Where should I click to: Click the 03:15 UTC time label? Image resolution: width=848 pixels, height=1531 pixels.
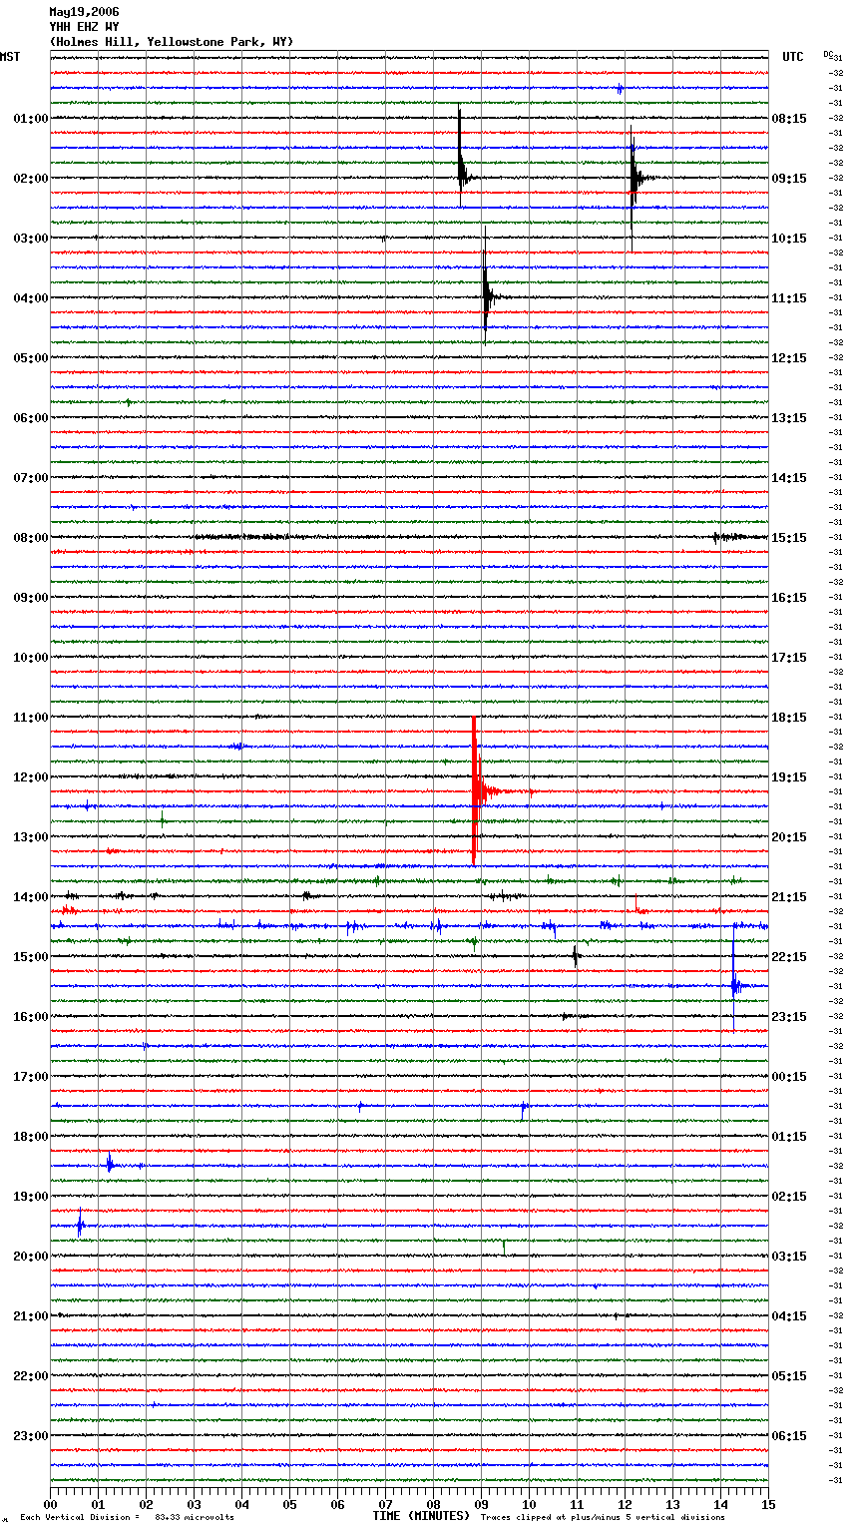point(789,1257)
